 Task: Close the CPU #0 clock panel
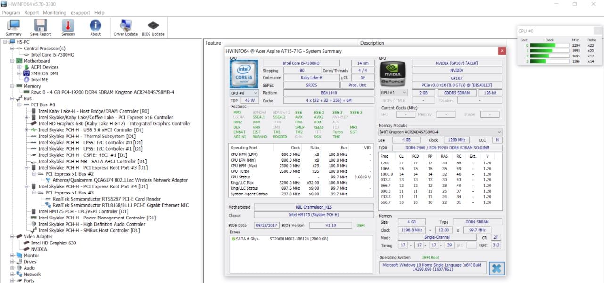point(597,31)
